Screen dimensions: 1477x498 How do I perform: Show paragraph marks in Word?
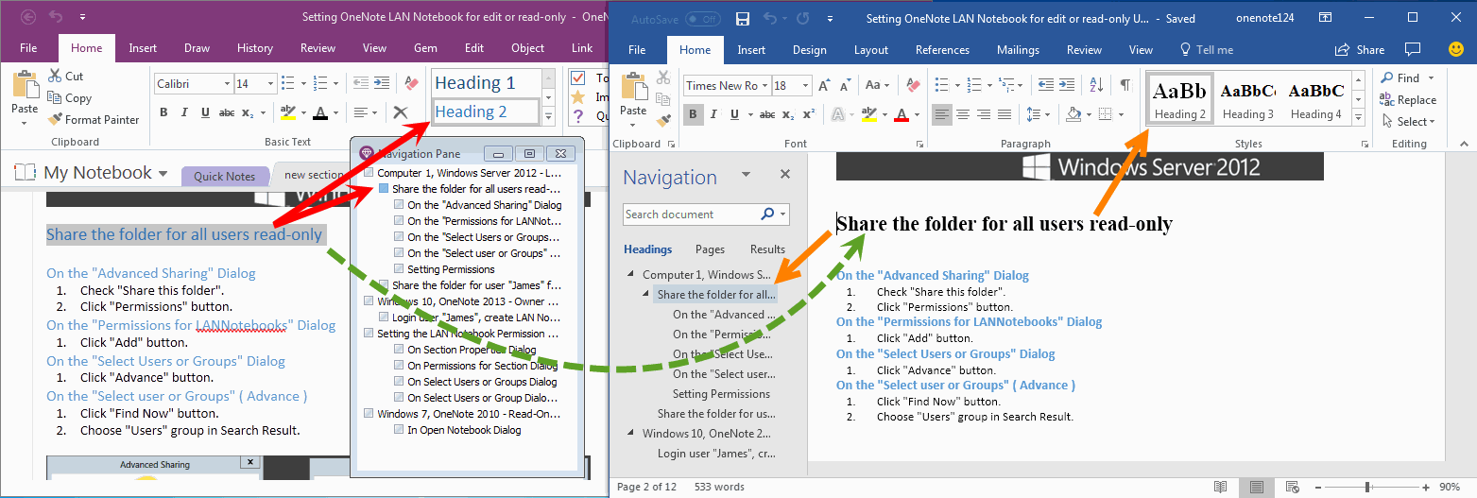coord(1125,84)
